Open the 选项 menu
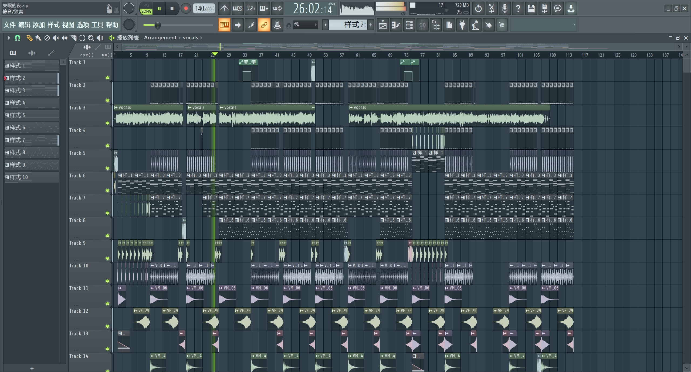The width and height of the screenshot is (691, 372). click(x=83, y=25)
